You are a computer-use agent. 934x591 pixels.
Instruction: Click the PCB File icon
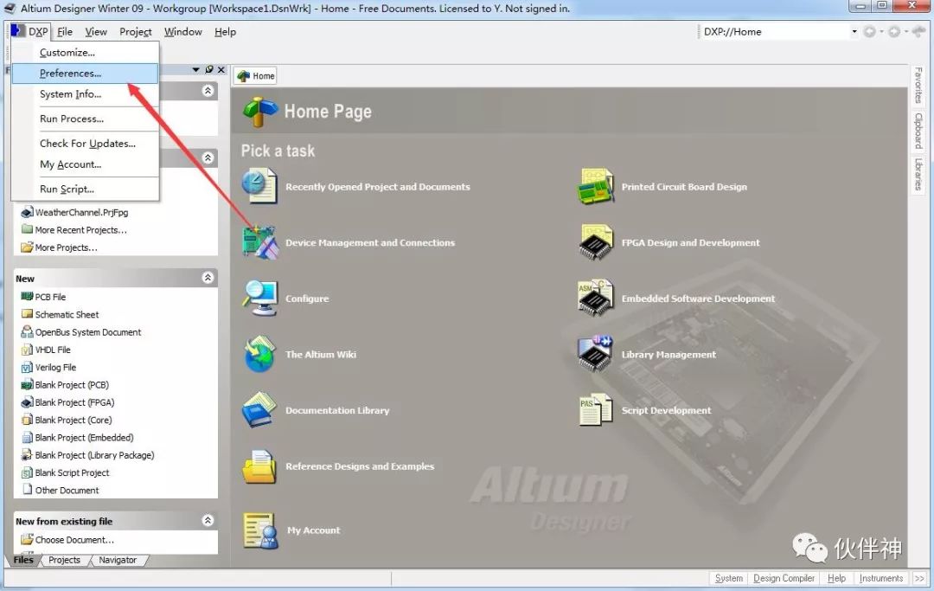tap(27, 296)
